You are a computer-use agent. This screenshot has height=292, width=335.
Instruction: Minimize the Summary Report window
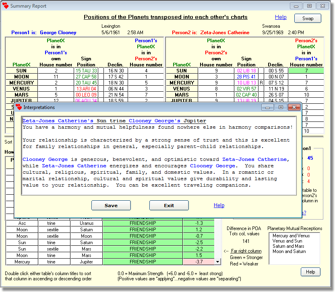tap(296, 6)
